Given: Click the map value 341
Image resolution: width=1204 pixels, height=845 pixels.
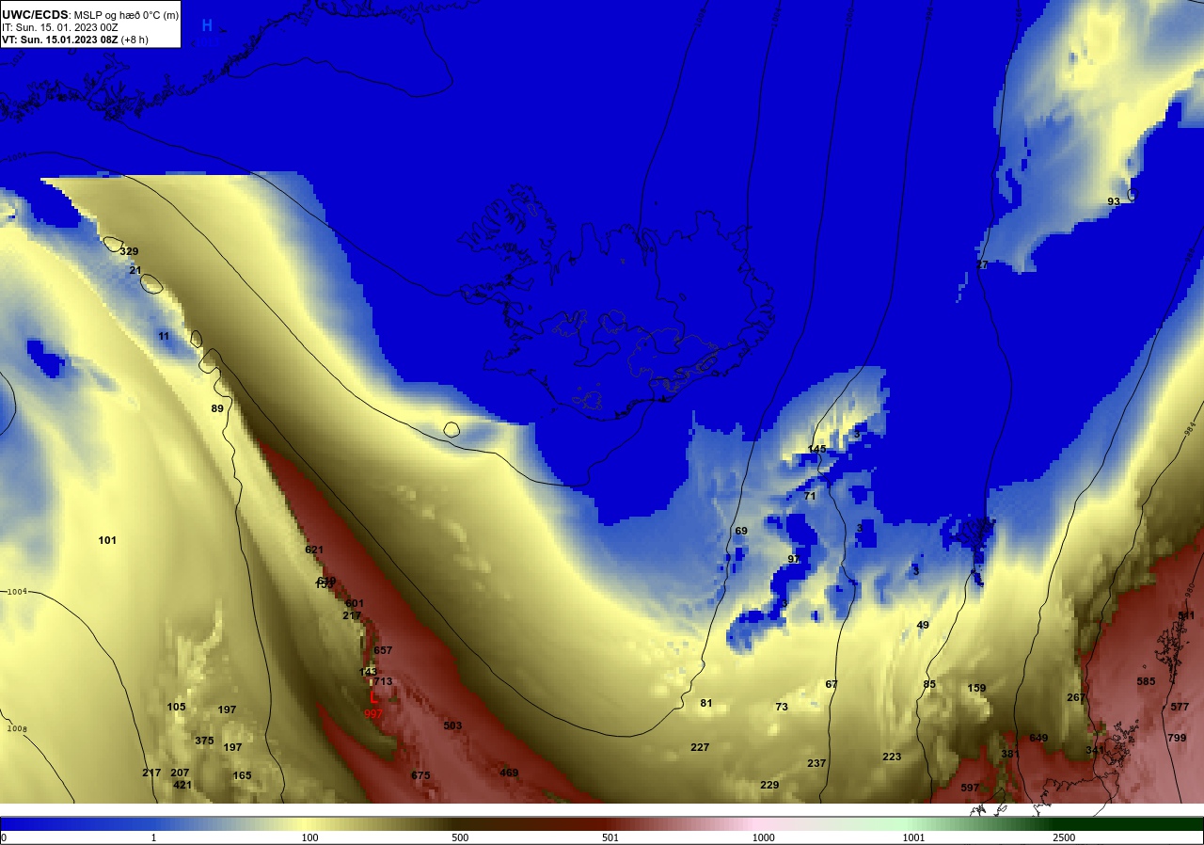Looking at the screenshot, I should (x=1095, y=750).
